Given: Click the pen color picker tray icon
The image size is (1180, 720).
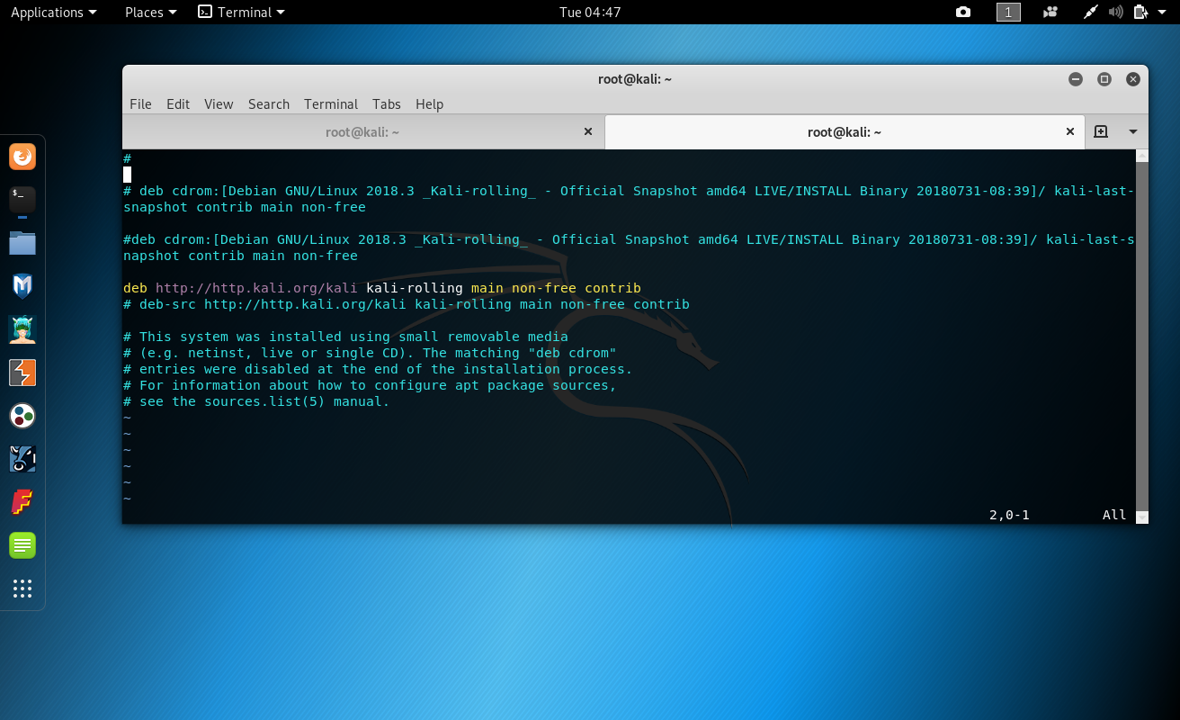Looking at the screenshot, I should [x=1092, y=12].
